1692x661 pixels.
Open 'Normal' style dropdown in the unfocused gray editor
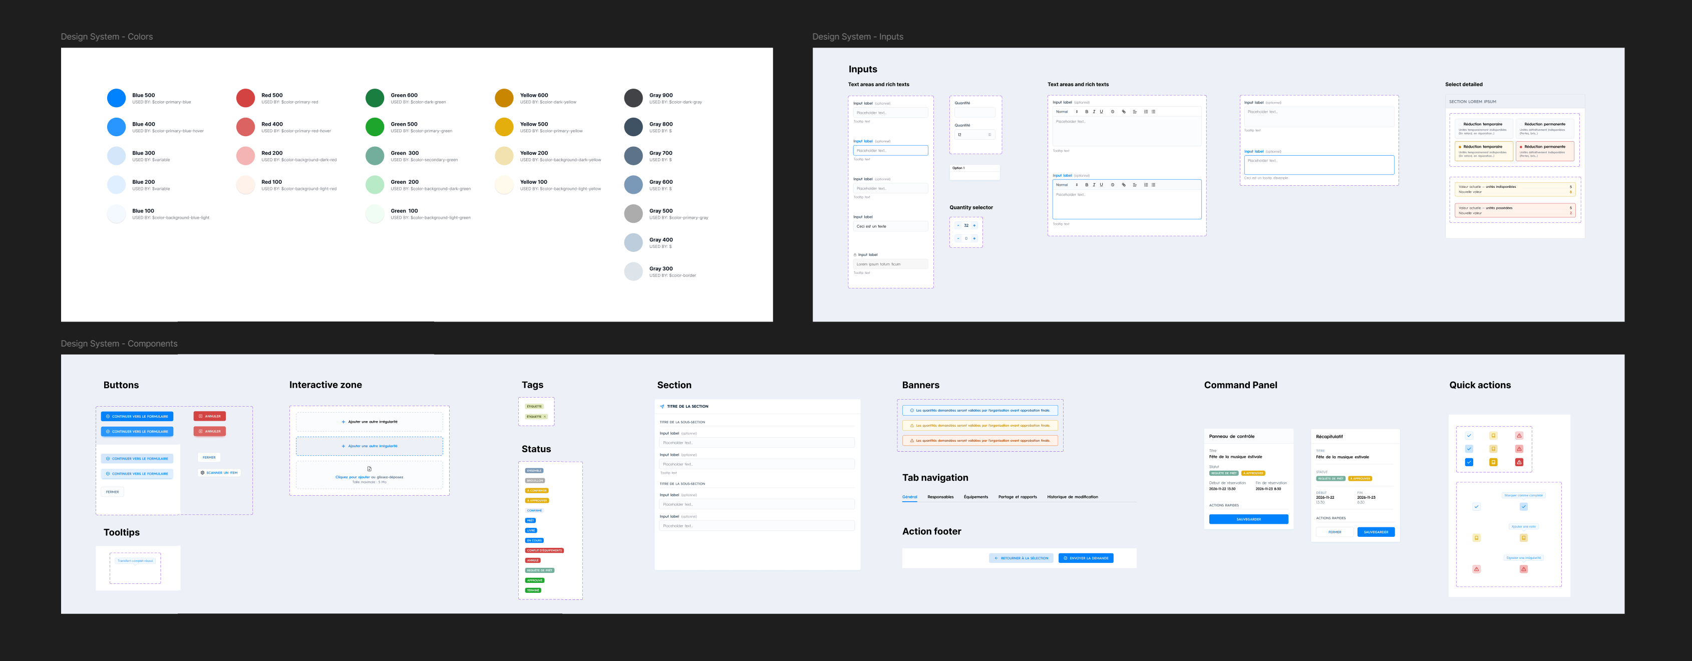1067,112
